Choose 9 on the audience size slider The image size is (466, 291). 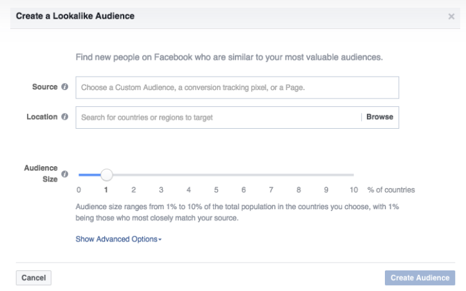(x=326, y=174)
